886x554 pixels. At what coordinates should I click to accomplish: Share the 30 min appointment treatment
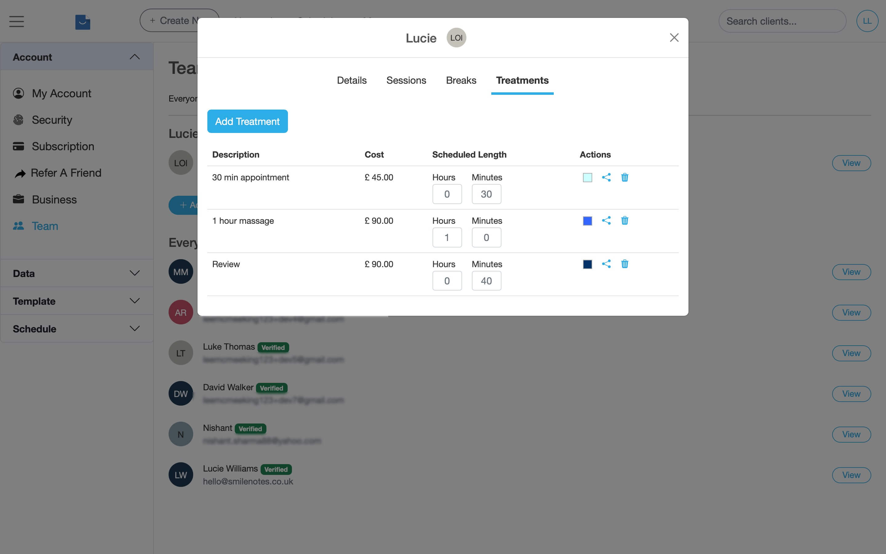click(606, 177)
